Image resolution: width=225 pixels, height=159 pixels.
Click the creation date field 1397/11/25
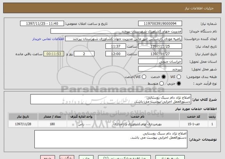(x=160, y=46)
